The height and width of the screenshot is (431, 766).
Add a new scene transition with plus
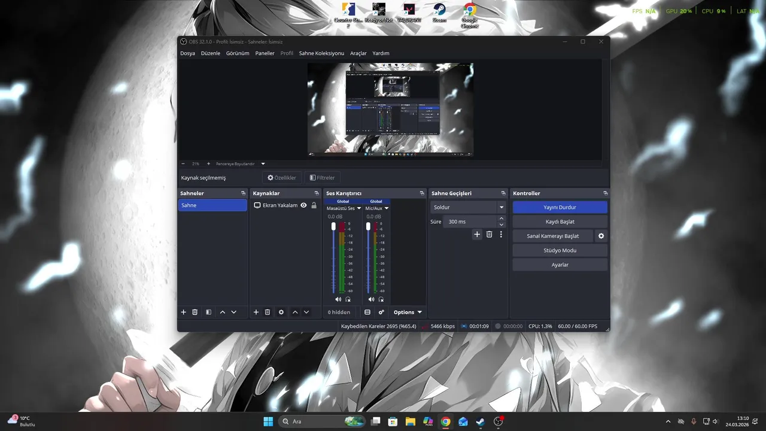(477, 235)
